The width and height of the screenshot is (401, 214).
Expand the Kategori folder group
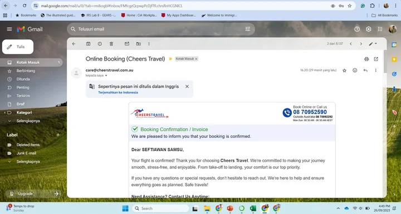[4, 113]
